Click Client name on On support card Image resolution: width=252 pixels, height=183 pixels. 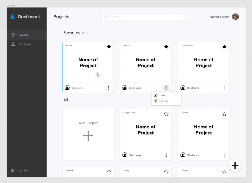193,88
